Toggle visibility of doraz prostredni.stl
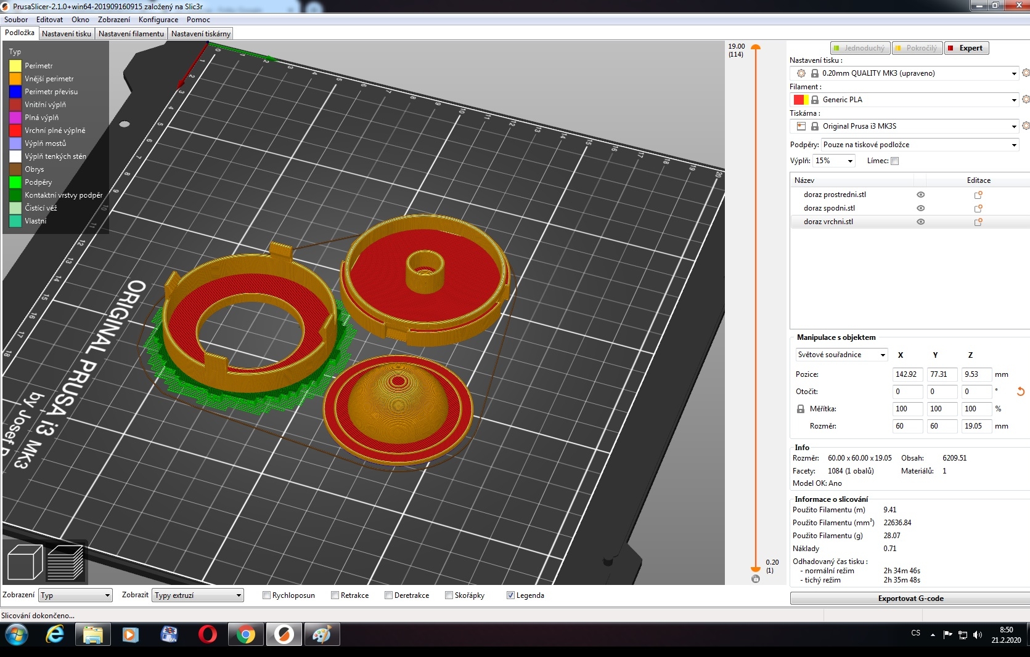Screen dimensions: 1030x657 tap(920, 195)
